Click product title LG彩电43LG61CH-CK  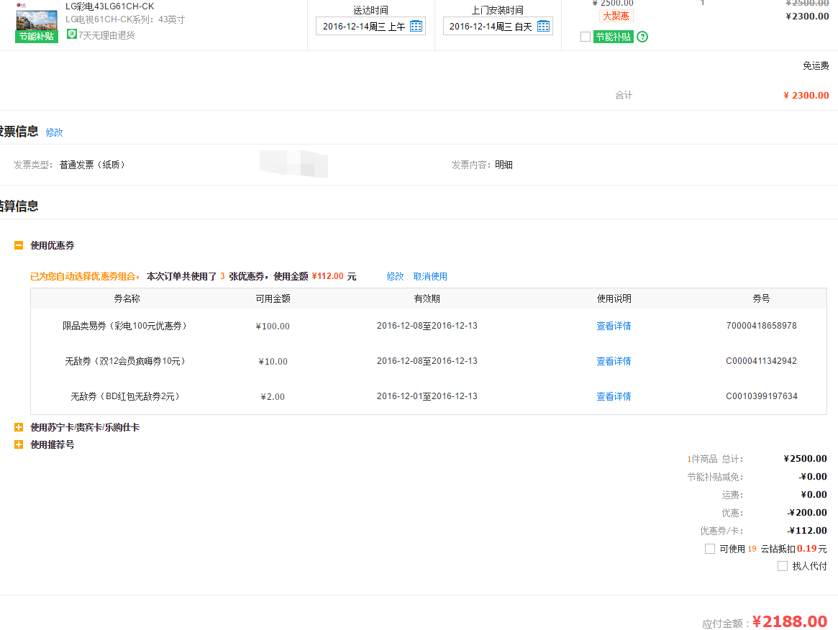[x=109, y=6]
